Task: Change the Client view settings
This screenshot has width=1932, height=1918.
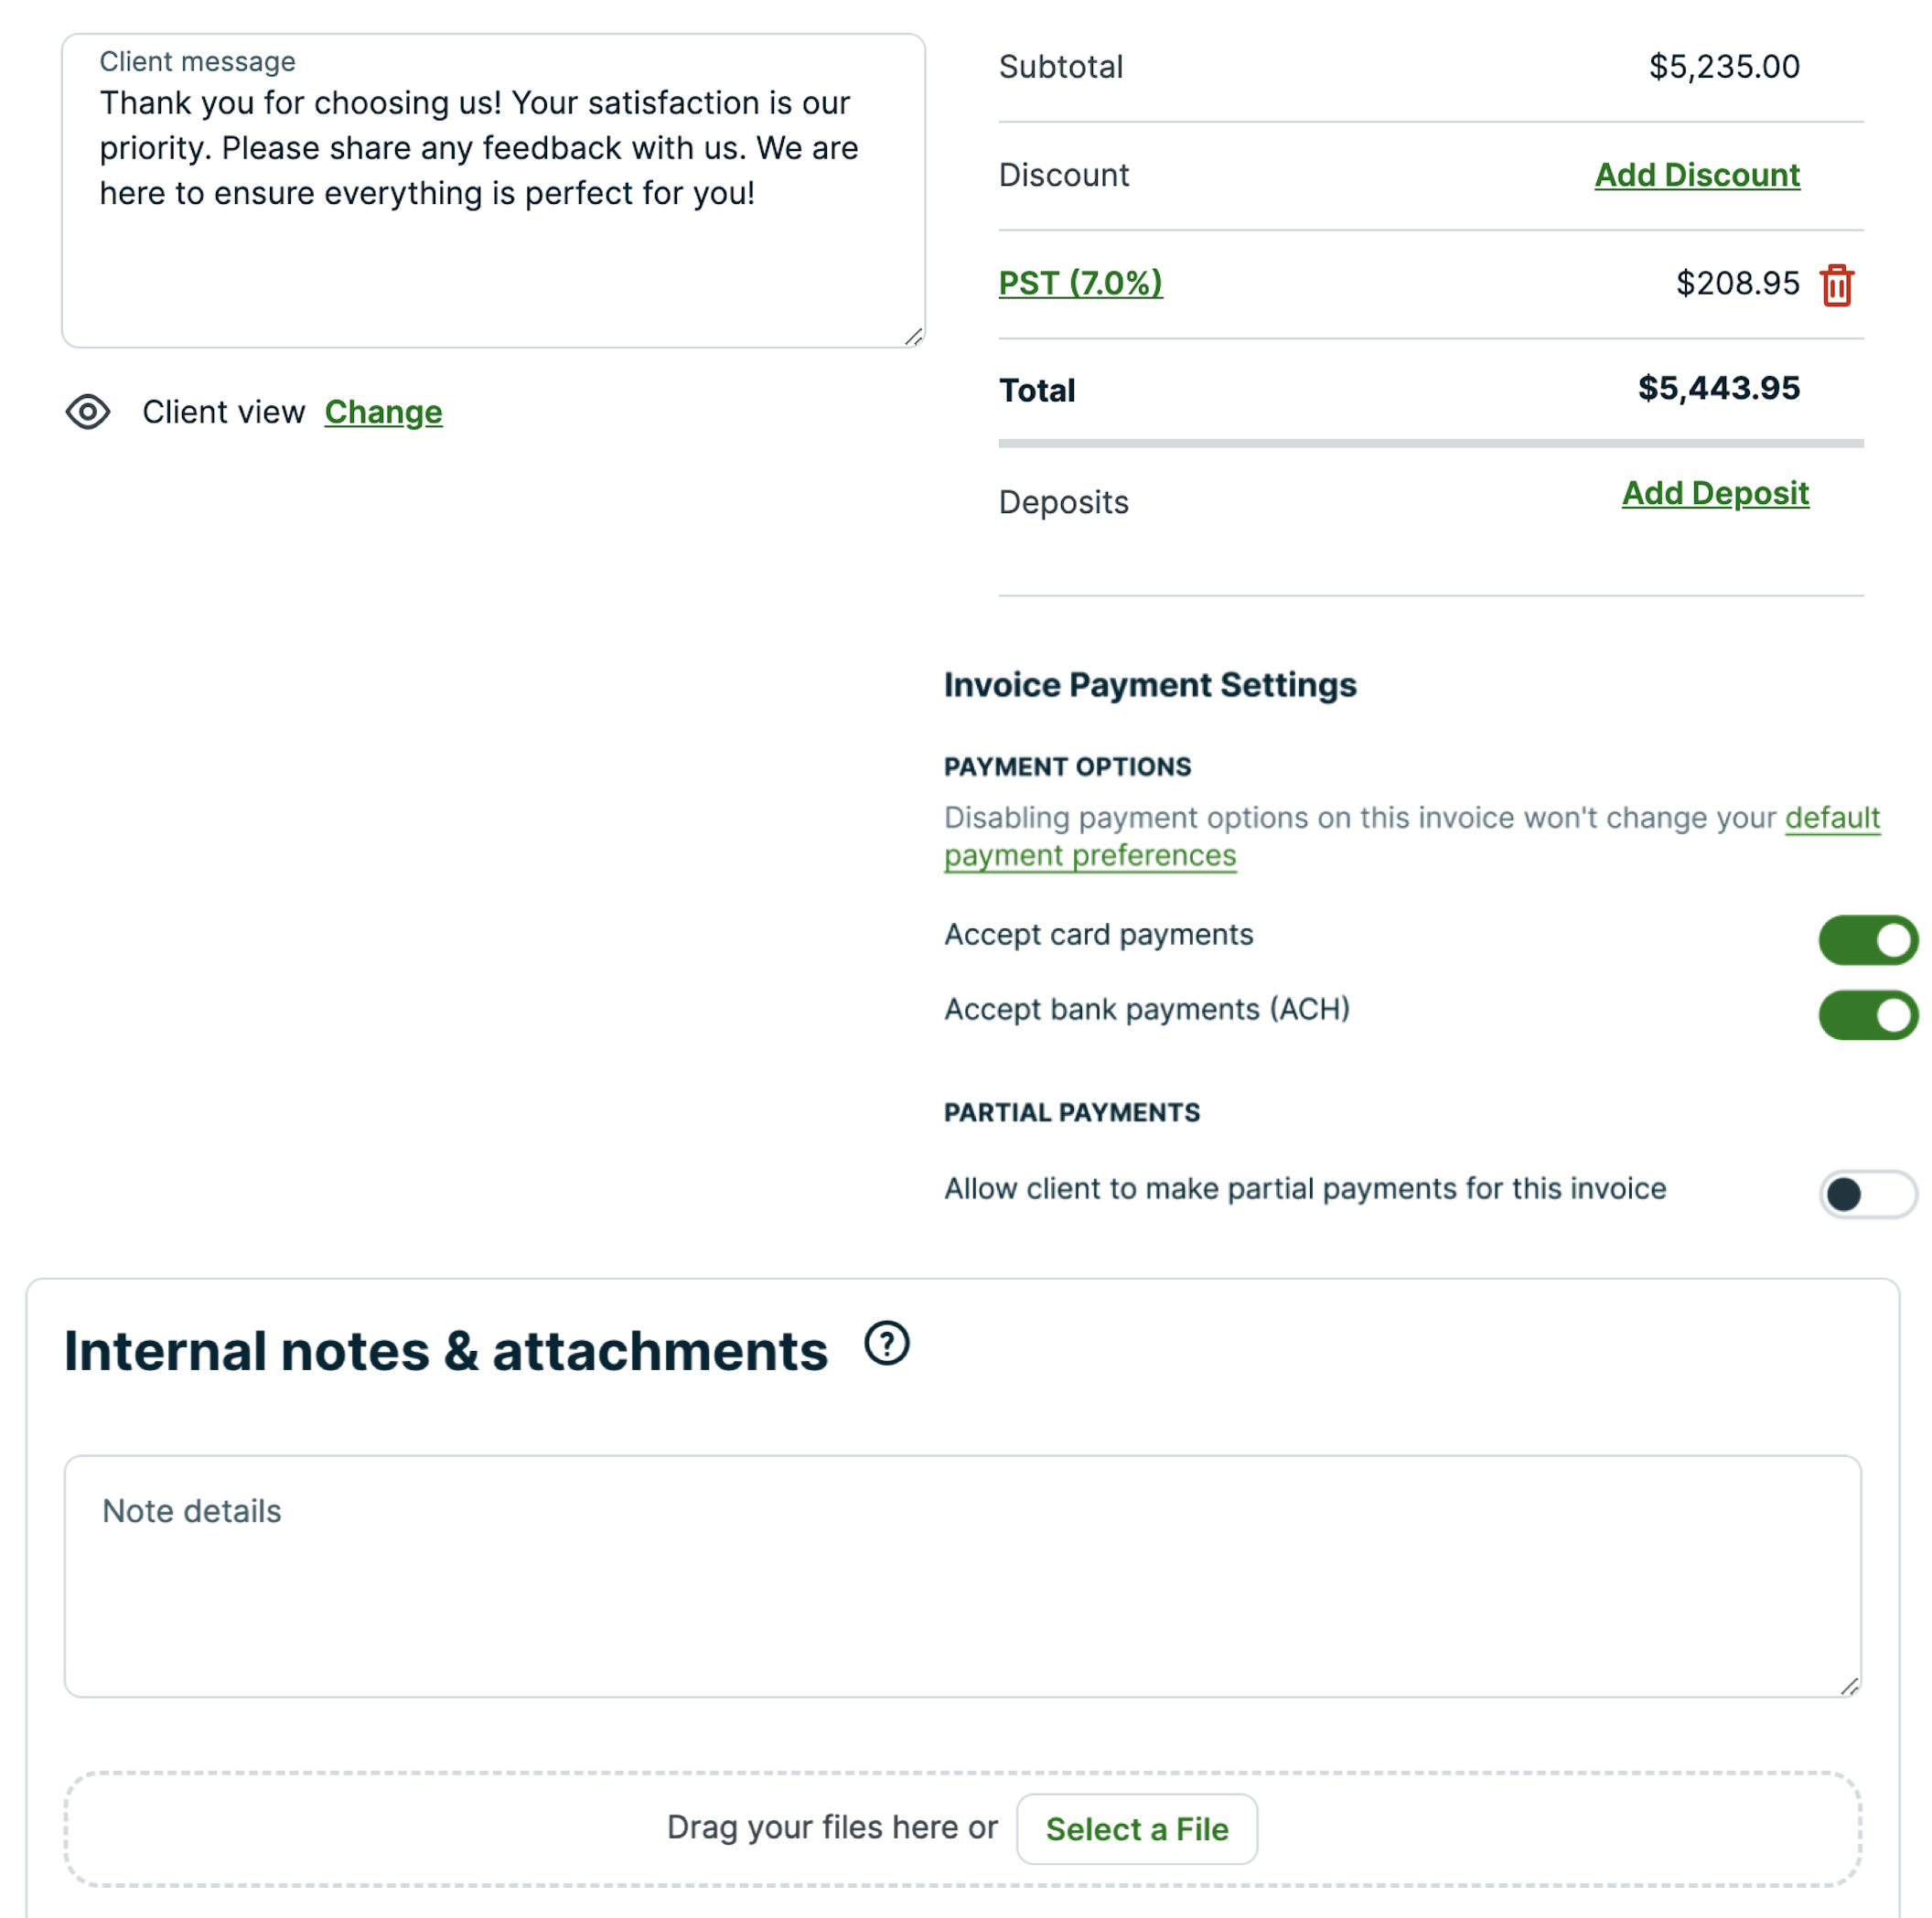Action: pos(383,412)
